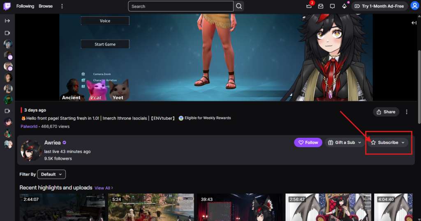Click into the Search field
Image resolution: width=421 pixels, height=221 pixels.
(181, 6)
